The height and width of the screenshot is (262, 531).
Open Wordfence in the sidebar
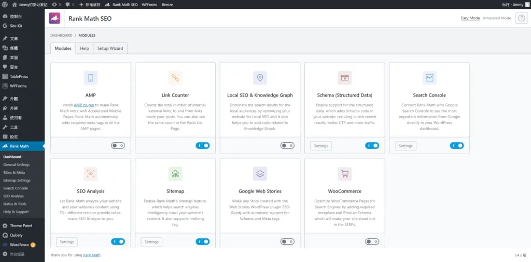point(22,245)
